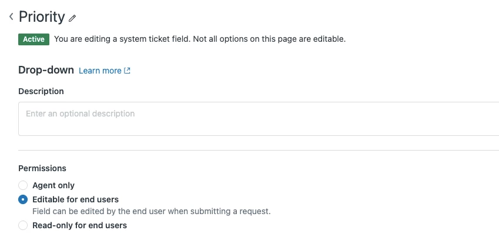Image resolution: width=499 pixels, height=240 pixels.
Task: Select the Agent only radio button
Action: (x=23, y=185)
